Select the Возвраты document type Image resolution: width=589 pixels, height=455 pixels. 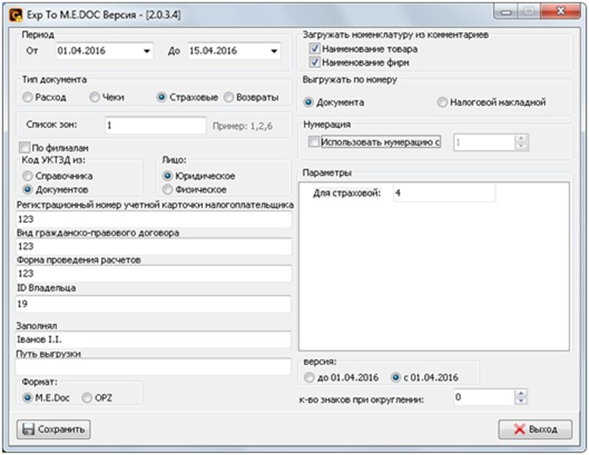[x=229, y=98]
